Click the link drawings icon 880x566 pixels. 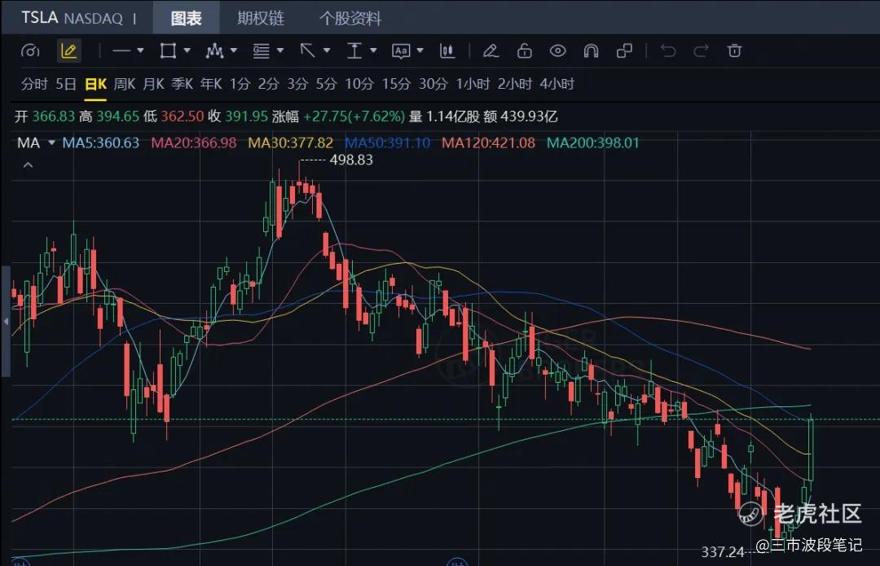pyautogui.click(x=624, y=51)
